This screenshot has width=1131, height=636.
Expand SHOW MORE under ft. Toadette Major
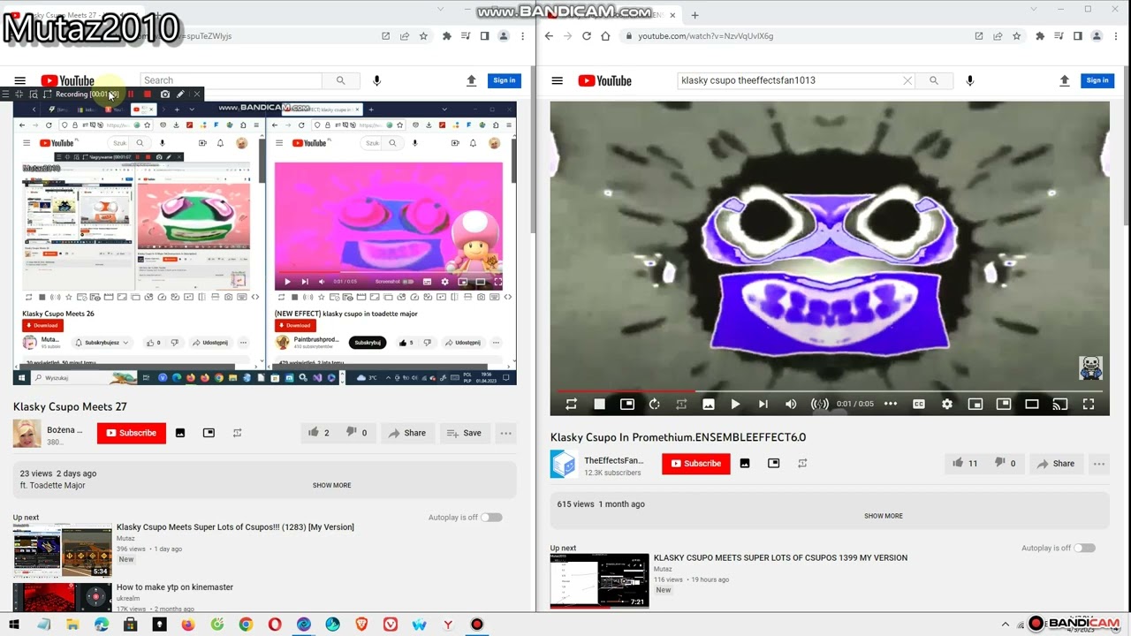tap(331, 485)
